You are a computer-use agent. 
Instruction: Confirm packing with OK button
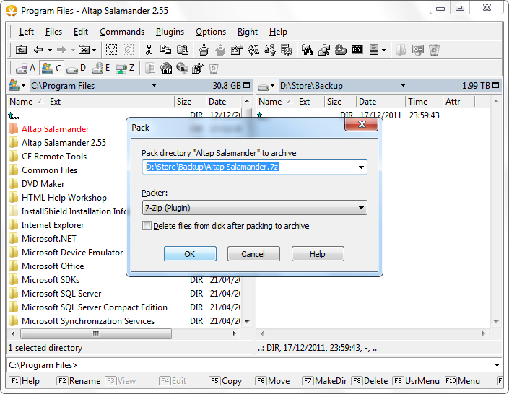(190, 254)
